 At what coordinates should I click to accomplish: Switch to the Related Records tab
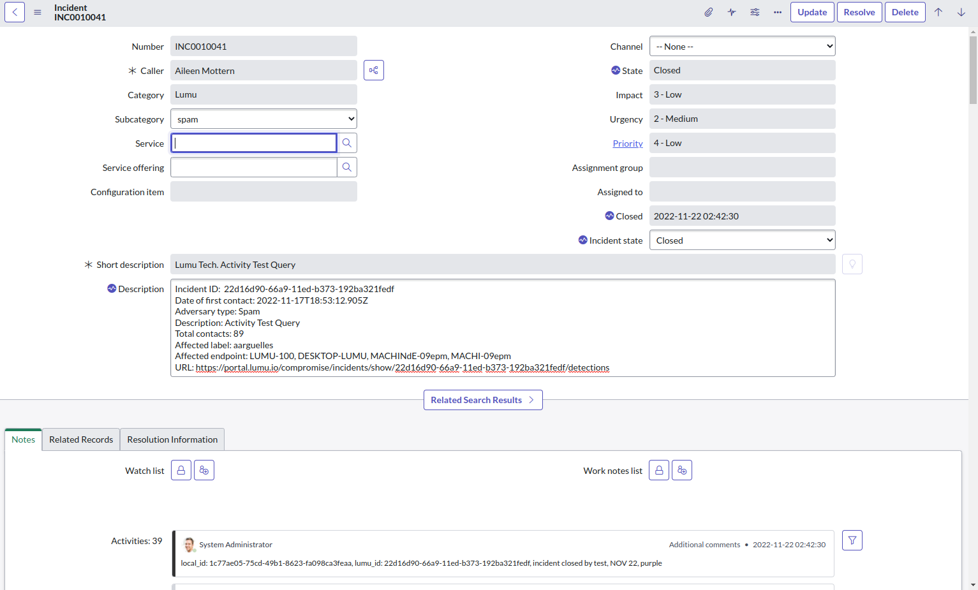(x=81, y=439)
